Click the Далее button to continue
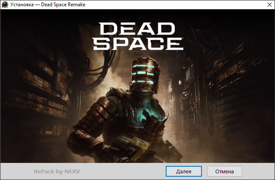Screen dimensions: 275x180 [184, 171]
